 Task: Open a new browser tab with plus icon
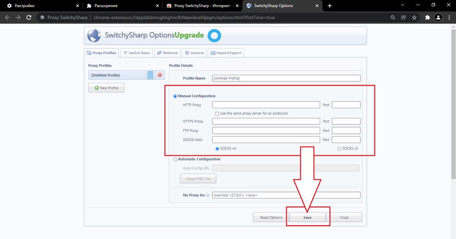(330, 6)
